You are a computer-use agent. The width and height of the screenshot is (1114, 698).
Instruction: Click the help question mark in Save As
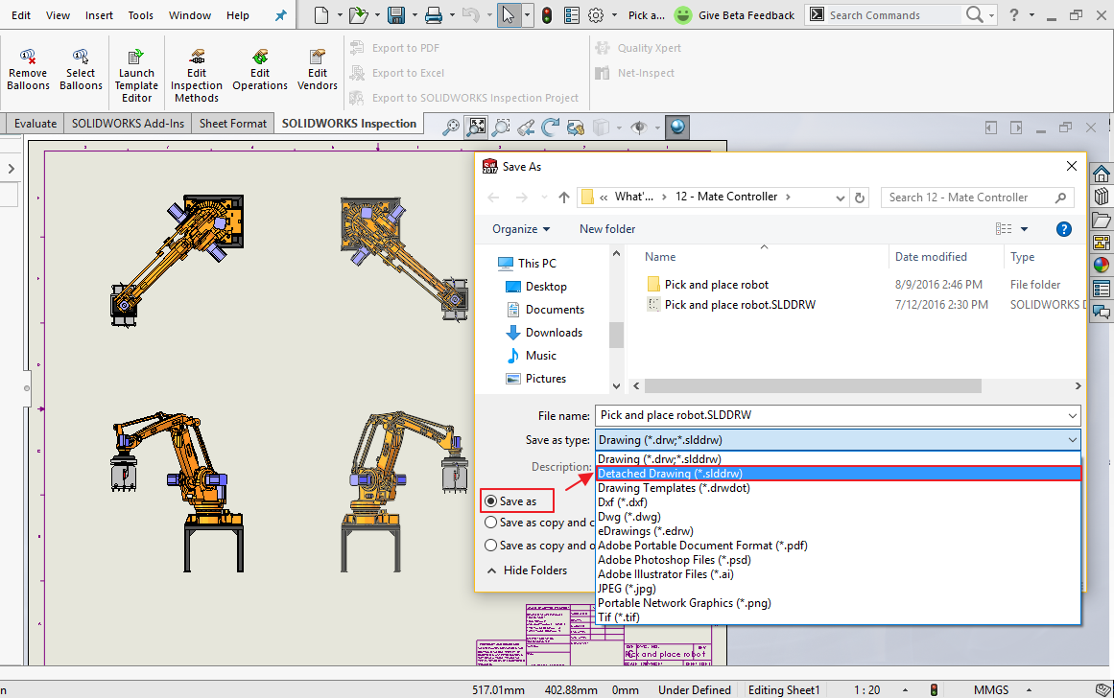tap(1063, 228)
